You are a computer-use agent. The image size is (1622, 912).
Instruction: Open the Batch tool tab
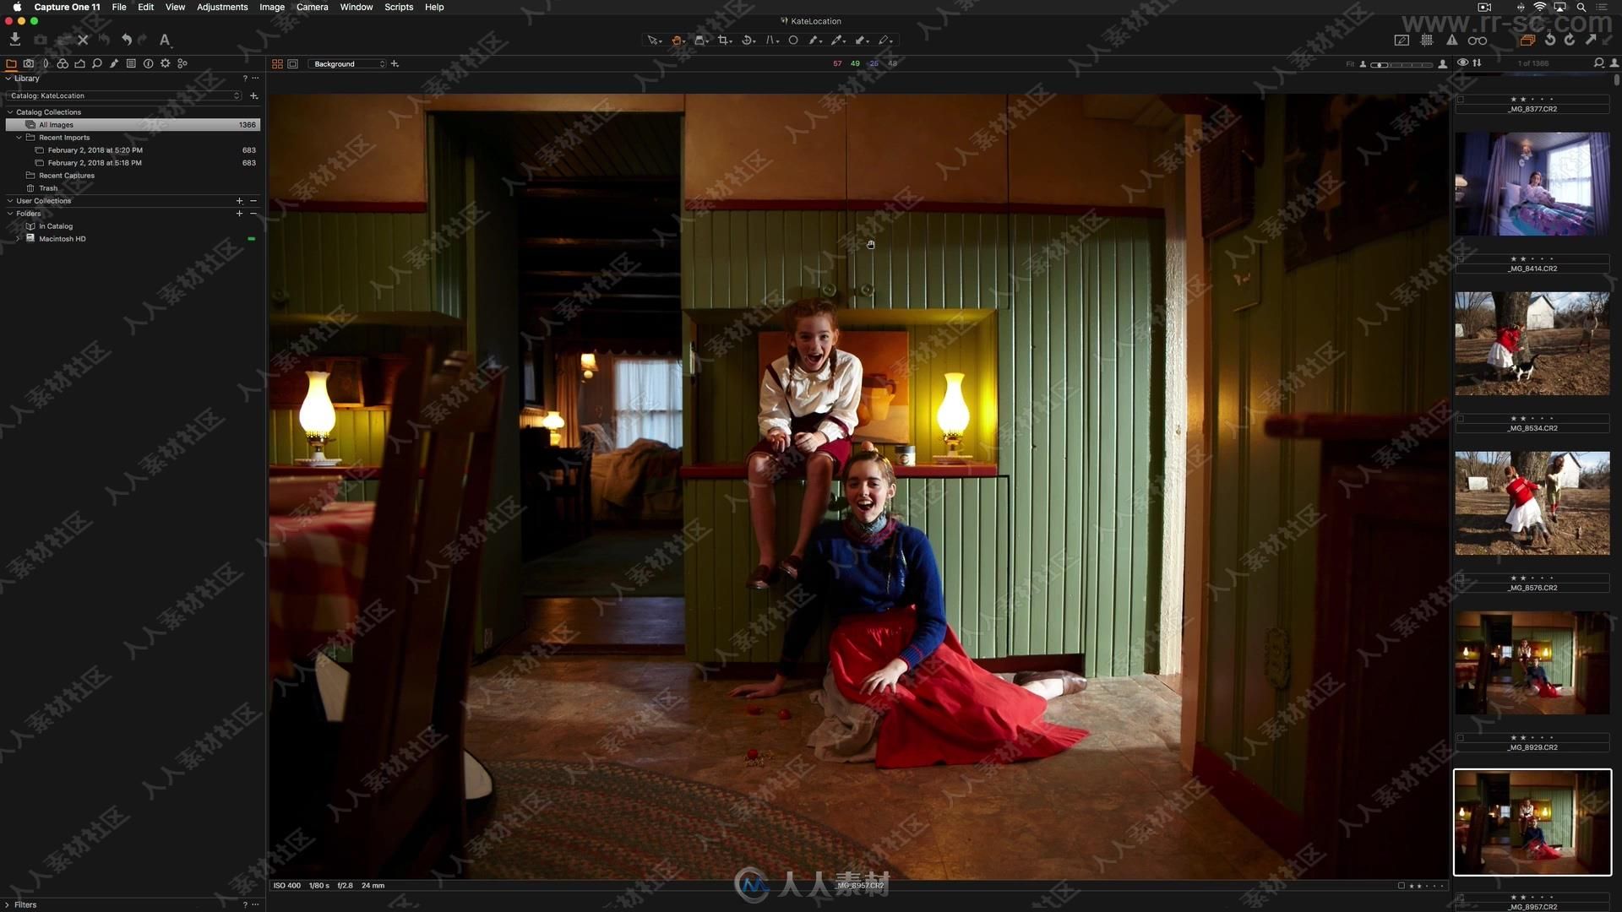pos(182,63)
